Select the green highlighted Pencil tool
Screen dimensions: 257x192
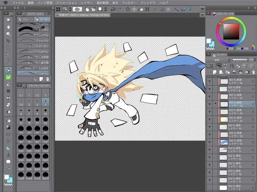coord(8,77)
